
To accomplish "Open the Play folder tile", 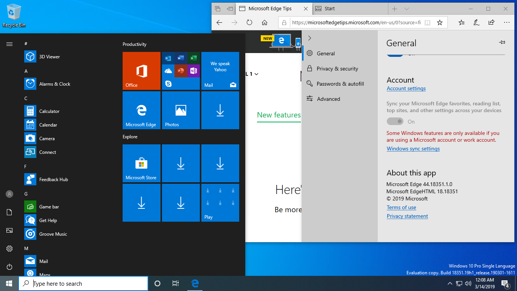I will point(220,203).
